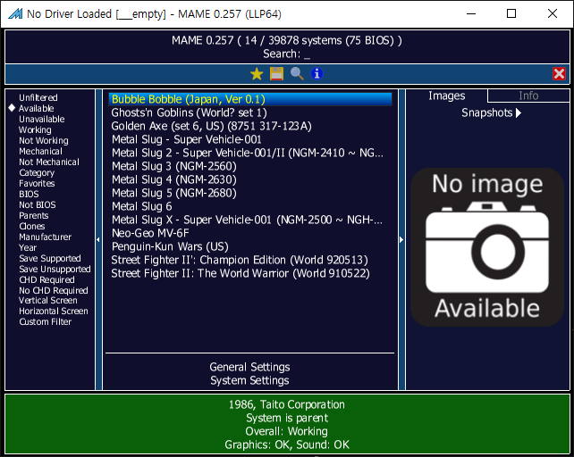Click the red X exit icon
574x457 pixels.
[x=559, y=74]
